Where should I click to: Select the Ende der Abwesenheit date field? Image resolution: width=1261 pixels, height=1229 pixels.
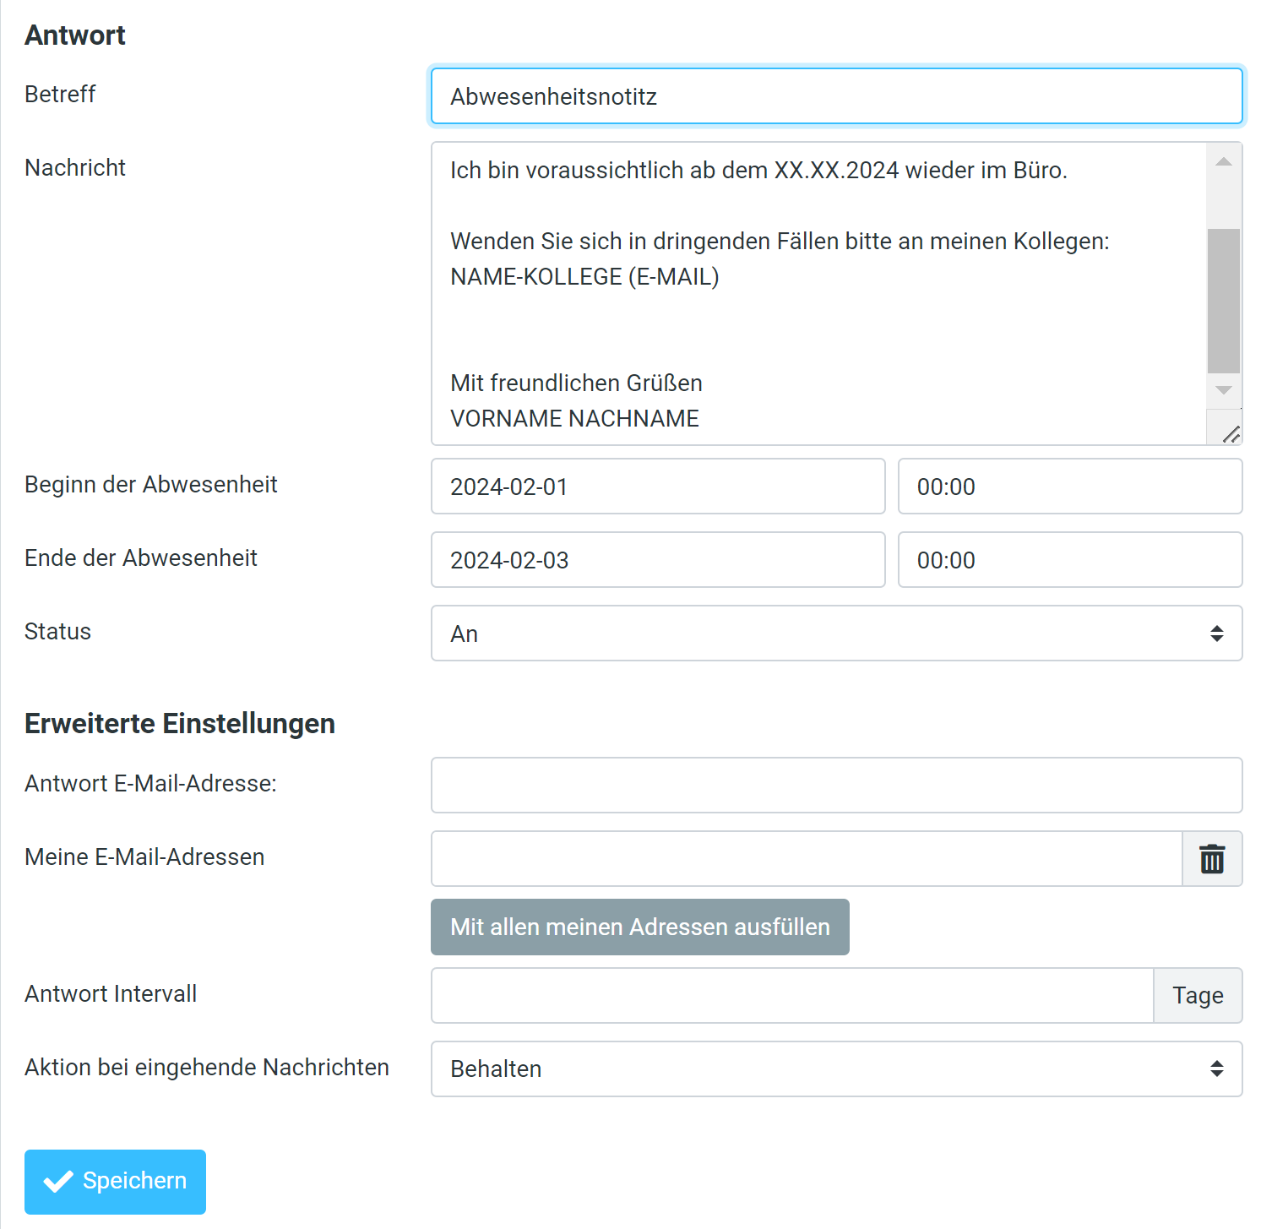pyautogui.click(x=657, y=560)
